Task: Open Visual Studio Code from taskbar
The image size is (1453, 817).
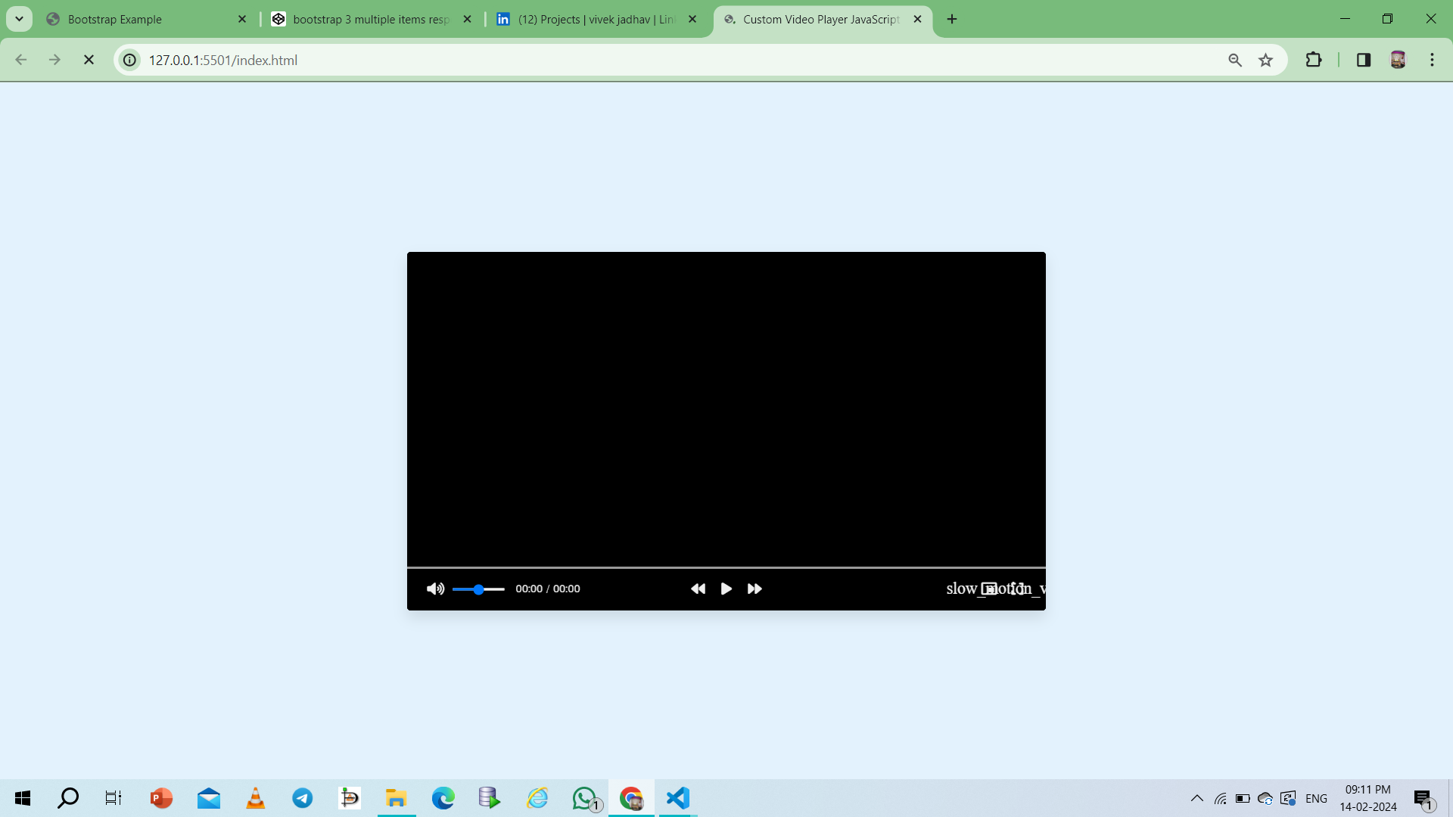Action: [678, 798]
